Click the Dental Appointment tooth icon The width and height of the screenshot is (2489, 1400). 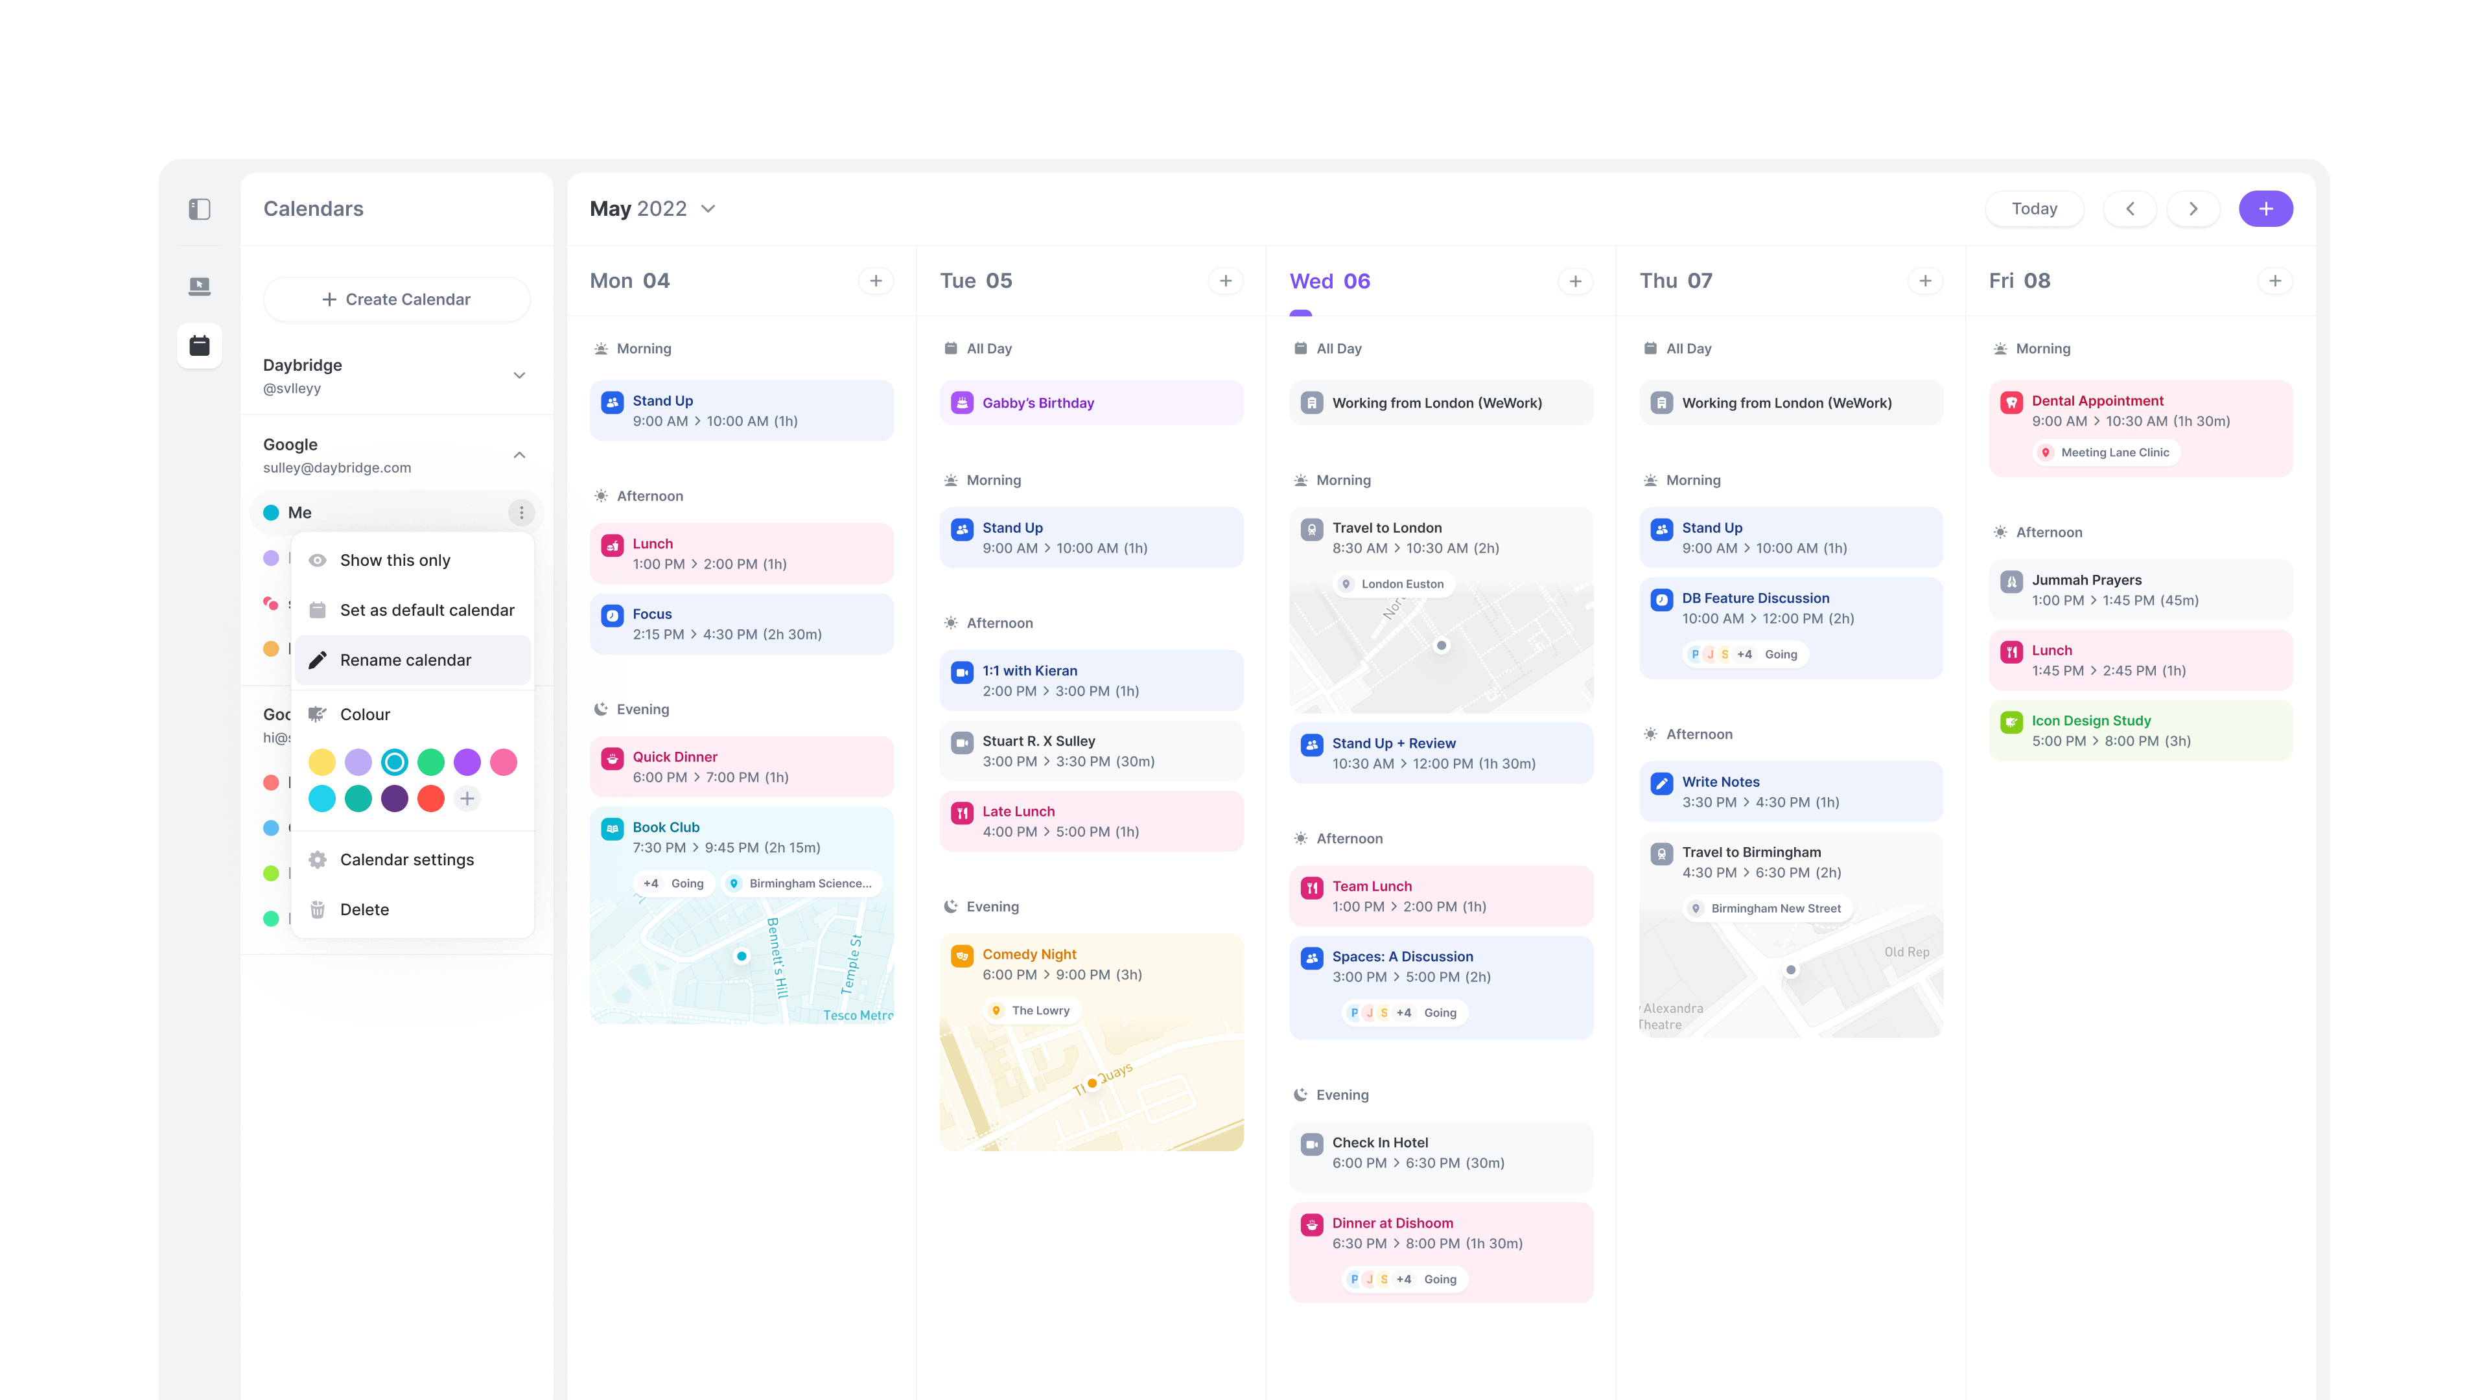2011,402
